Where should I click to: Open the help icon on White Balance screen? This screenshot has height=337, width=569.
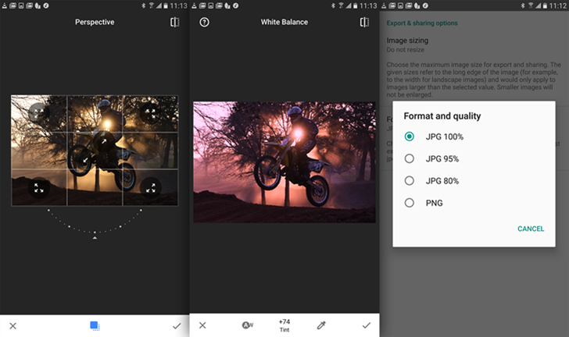(204, 23)
